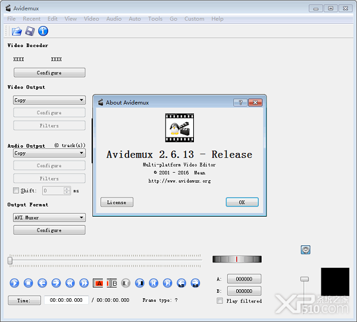Click the black audio meter preview box
This screenshot has width=357, height=322.
point(335,282)
